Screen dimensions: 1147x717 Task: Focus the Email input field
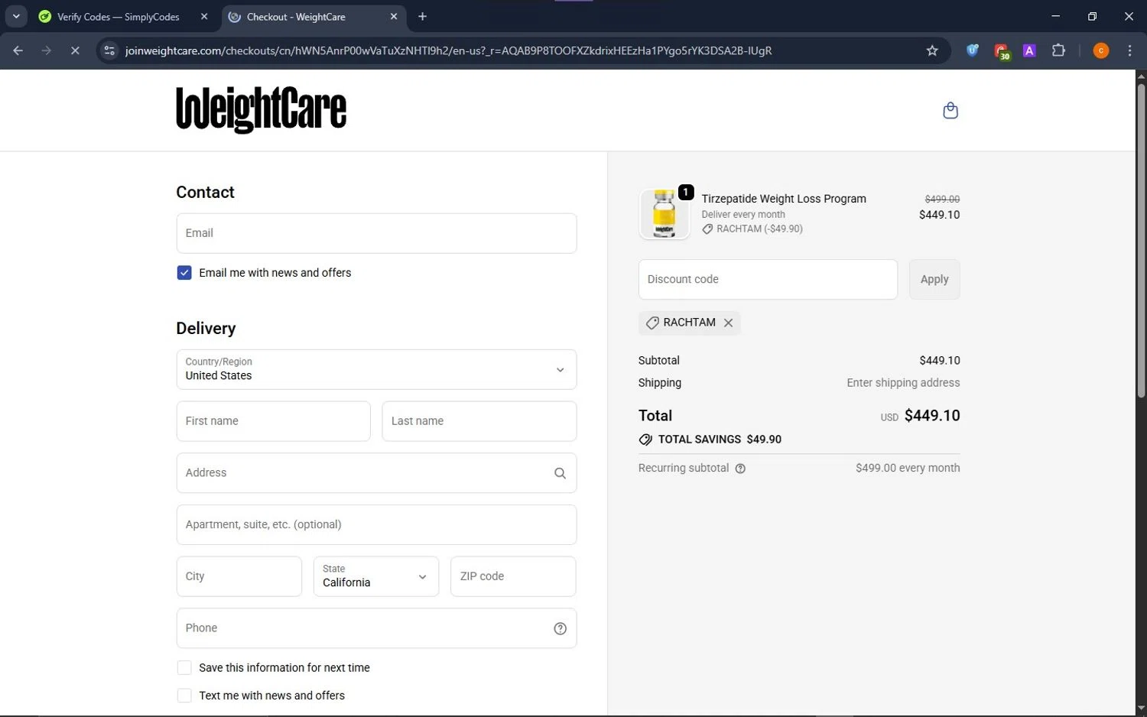(376, 233)
